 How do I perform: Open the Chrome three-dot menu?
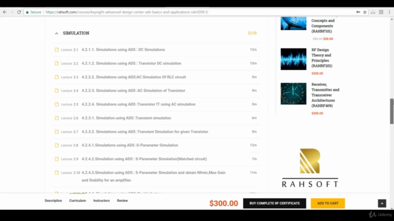389,12
